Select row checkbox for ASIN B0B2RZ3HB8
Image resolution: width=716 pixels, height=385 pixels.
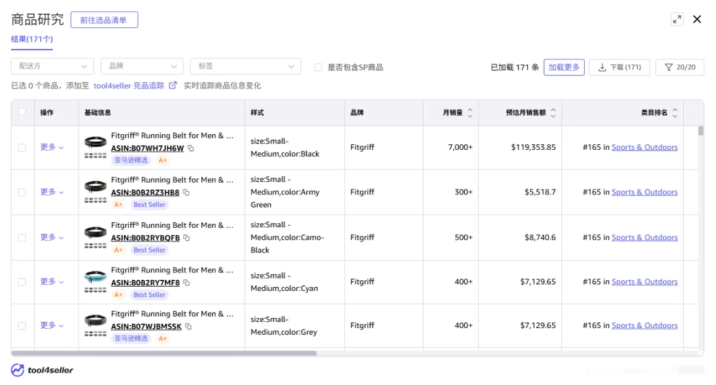click(x=22, y=192)
